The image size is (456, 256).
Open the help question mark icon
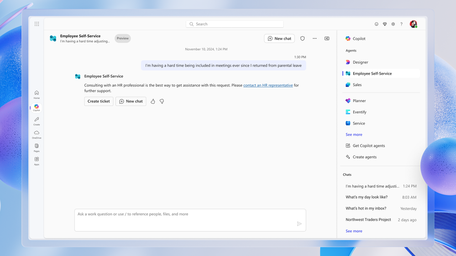click(x=401, y=24)
